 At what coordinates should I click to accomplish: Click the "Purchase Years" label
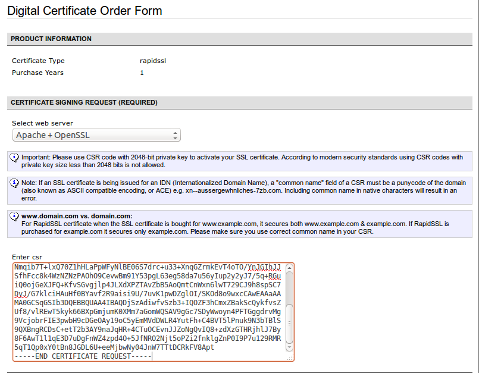[37, 73]
